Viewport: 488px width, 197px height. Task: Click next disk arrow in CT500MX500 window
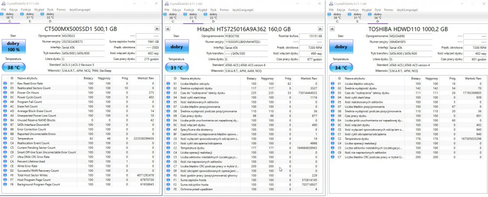point(157,29)
